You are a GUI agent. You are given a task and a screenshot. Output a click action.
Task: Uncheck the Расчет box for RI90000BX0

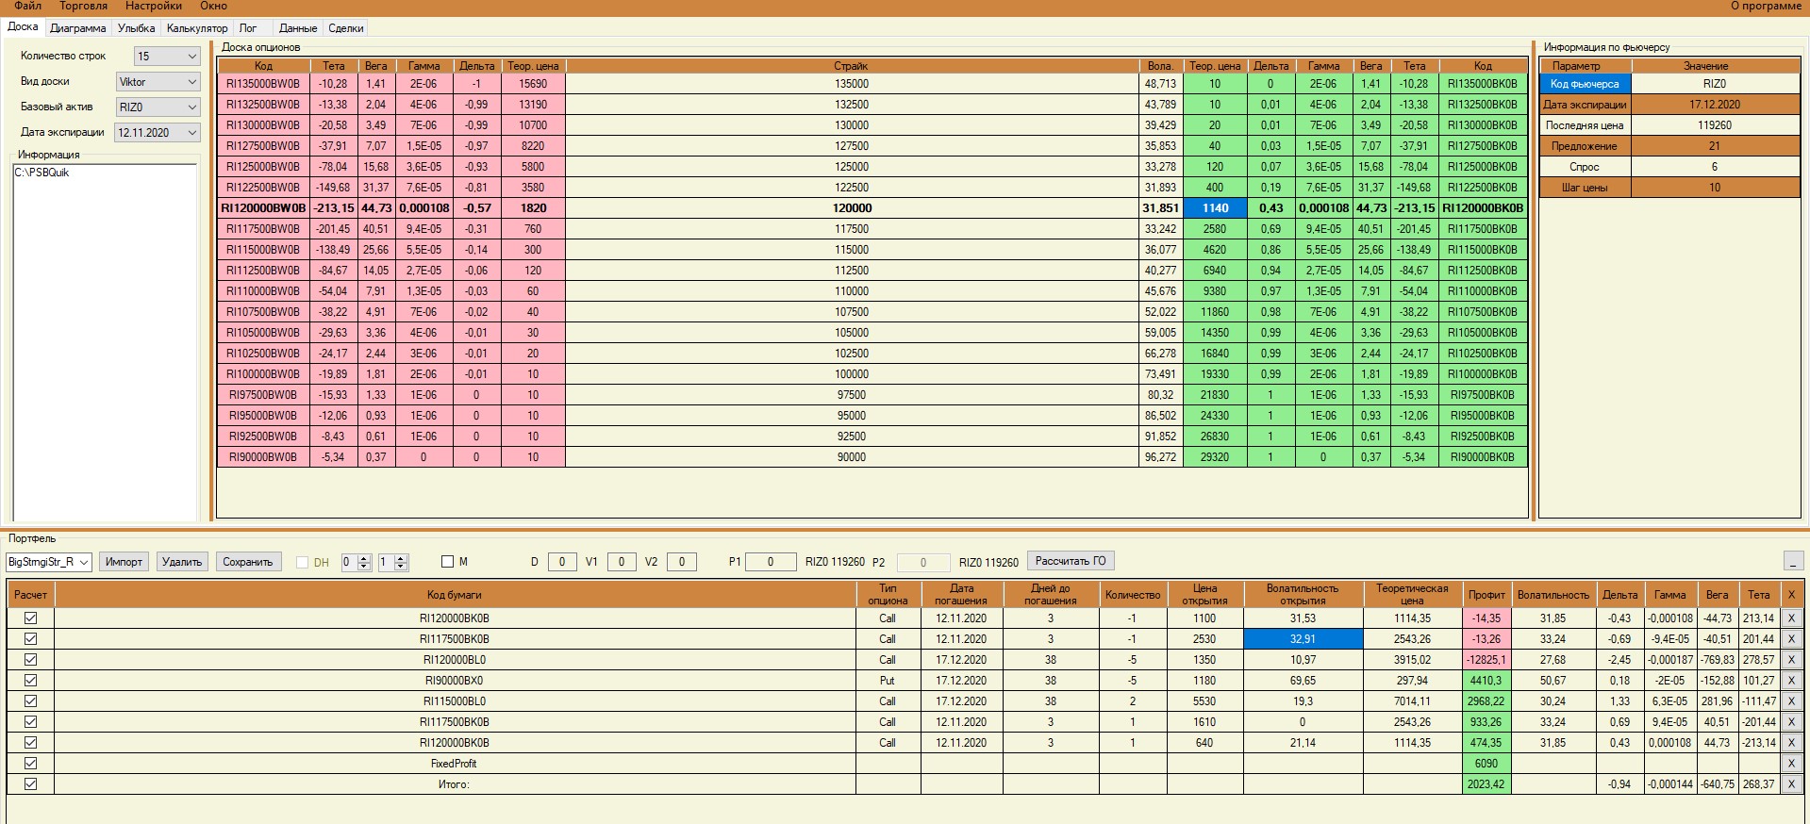(x=30, y=681)
